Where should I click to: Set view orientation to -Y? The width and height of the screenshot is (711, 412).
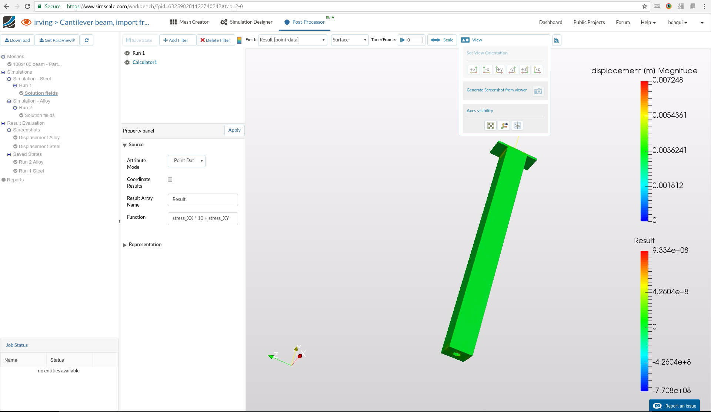pos(512,70)
